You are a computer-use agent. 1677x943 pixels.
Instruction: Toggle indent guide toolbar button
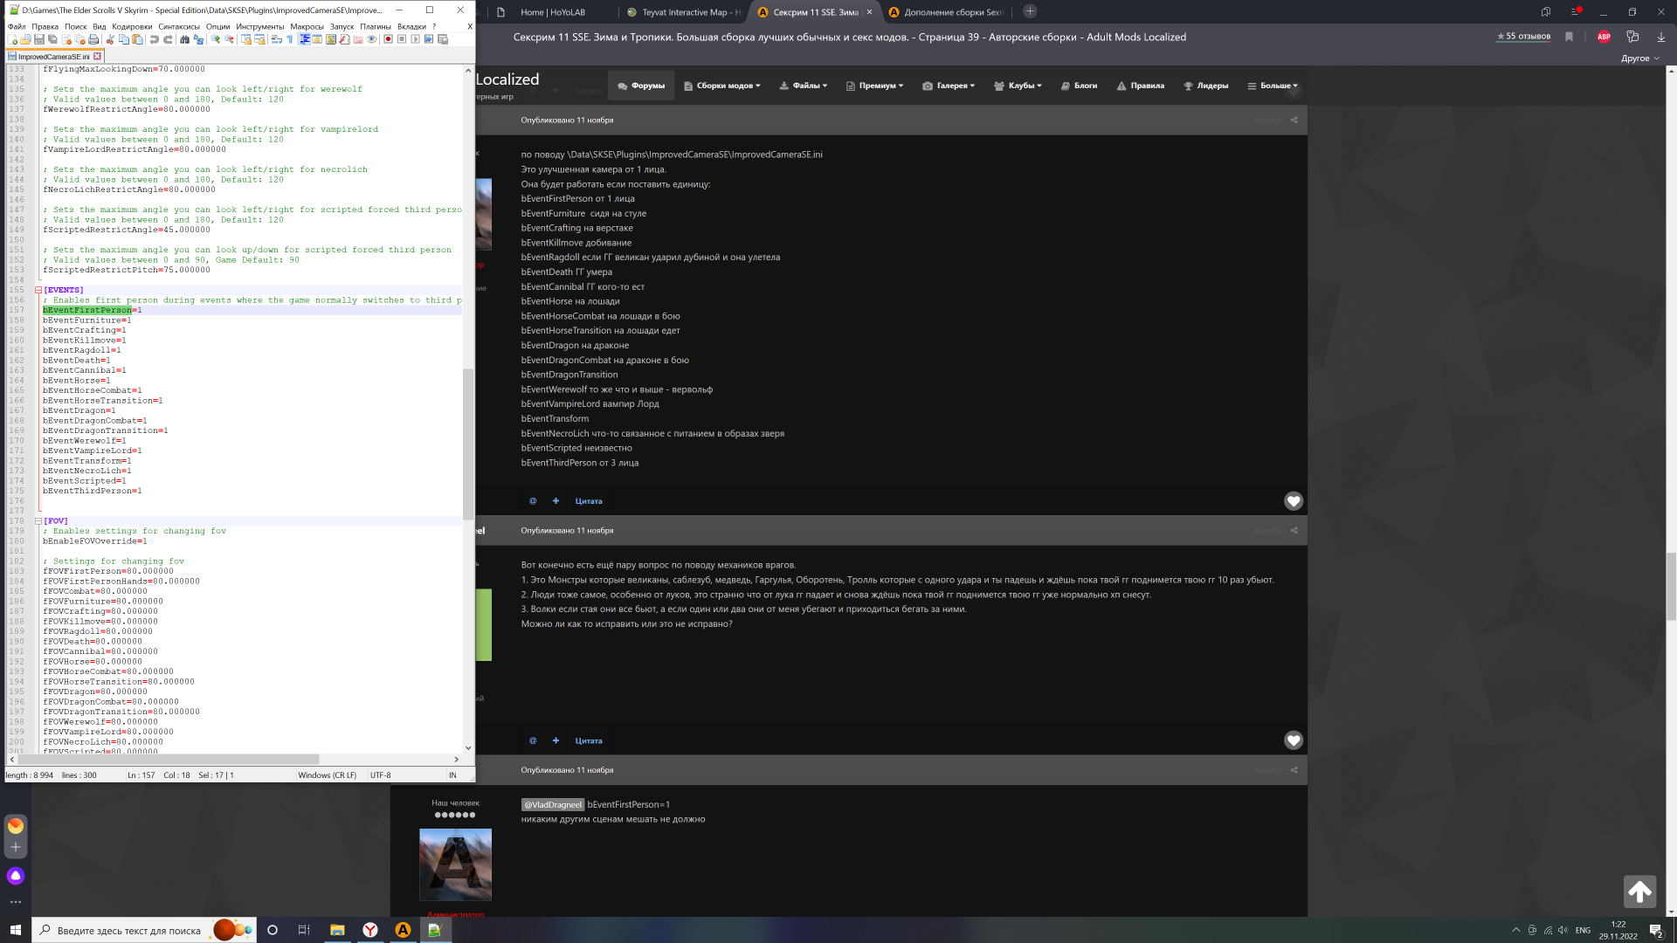click(304, 39)
